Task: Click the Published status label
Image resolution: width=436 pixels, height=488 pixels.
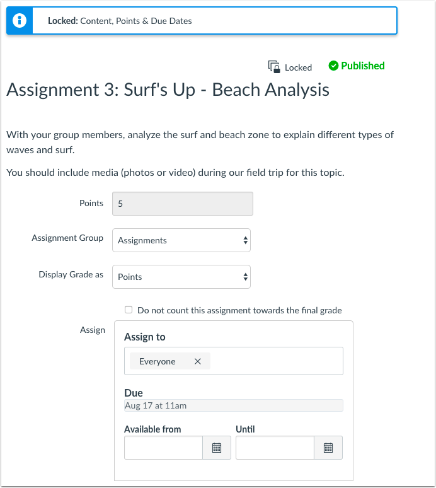Action: click(x=363, y=66)
